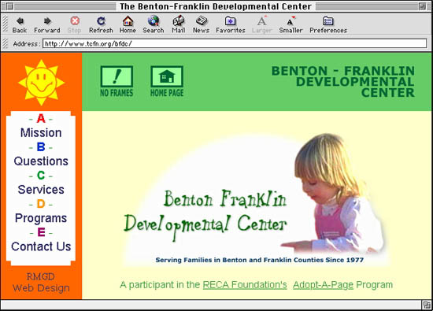Click the RMGD Web Design credit
The image size is (433, 311).
coord(41,283)
